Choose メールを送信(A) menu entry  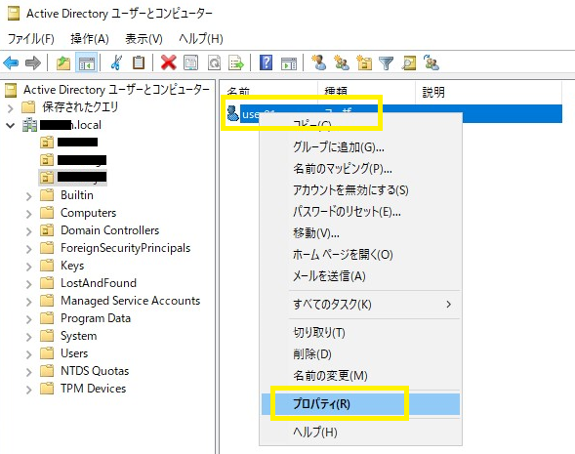click(x=360, y=275)
